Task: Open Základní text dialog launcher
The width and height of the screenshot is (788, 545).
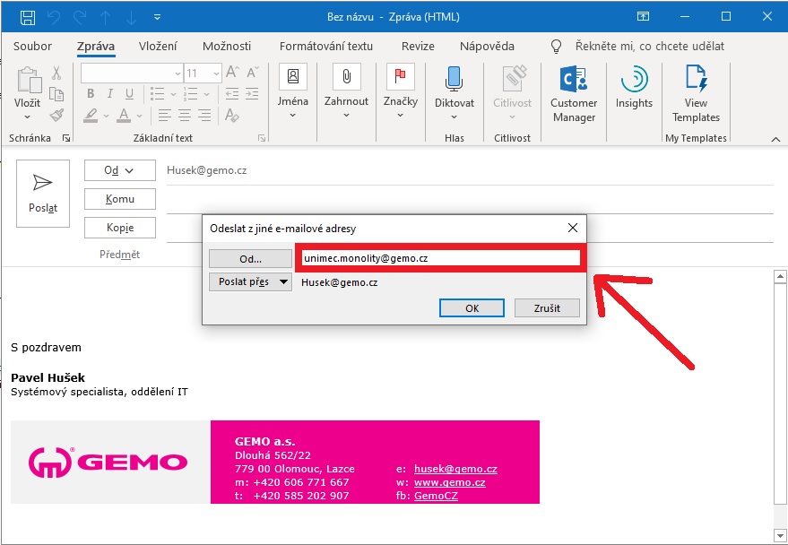Action: pos(262,138)
